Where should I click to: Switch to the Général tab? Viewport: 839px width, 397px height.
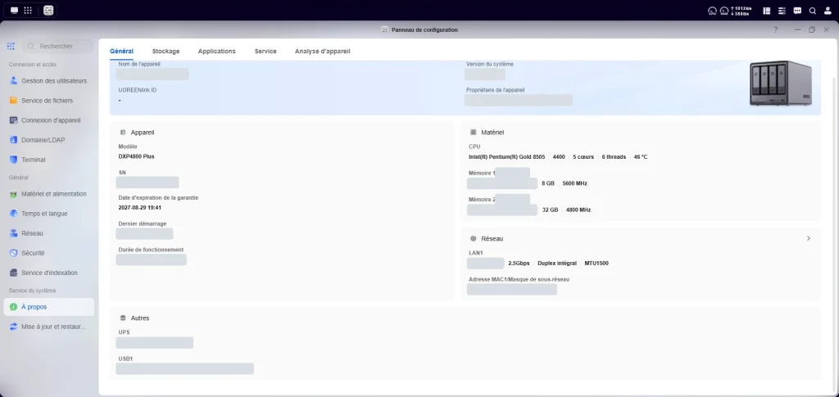click(121, 52)
